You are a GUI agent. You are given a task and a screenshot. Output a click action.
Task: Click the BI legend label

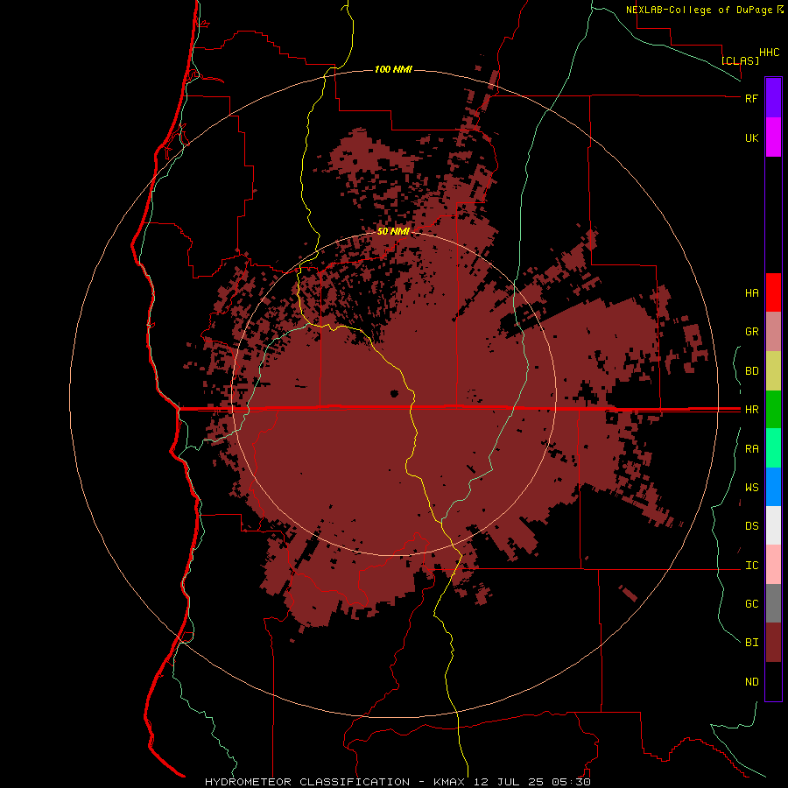point(751,643)
